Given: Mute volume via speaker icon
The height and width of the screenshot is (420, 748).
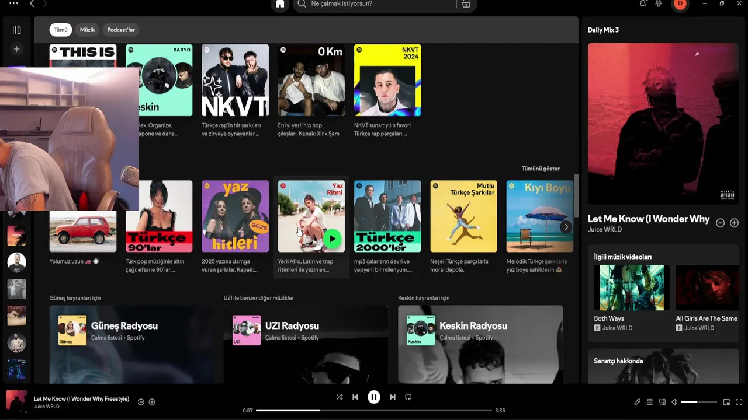Looking at the screenshot, I should (x=674, y=402).
